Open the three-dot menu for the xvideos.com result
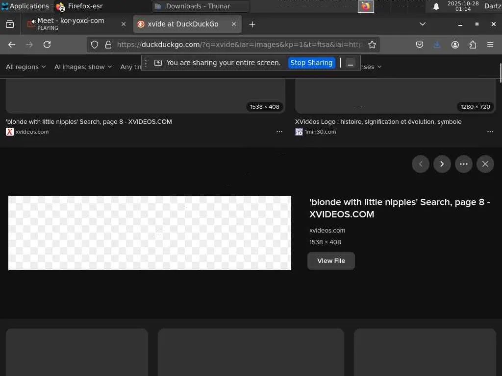The width and height of the screenshot is (502, 376). 279,132
